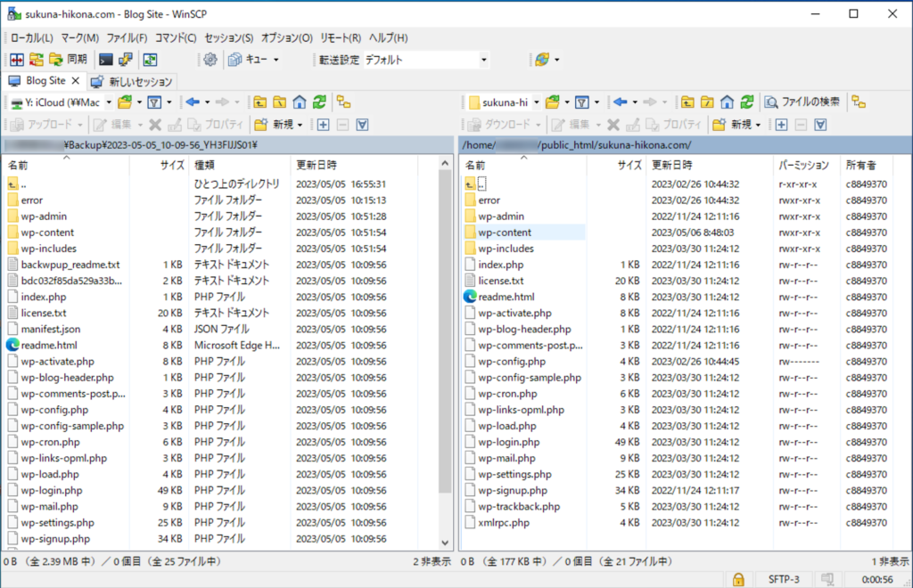Click remote 新規 new button

coord(732,125)
